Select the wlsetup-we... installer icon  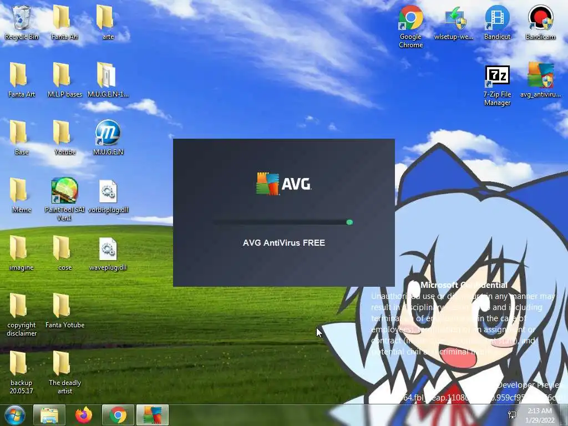point(454,22)
